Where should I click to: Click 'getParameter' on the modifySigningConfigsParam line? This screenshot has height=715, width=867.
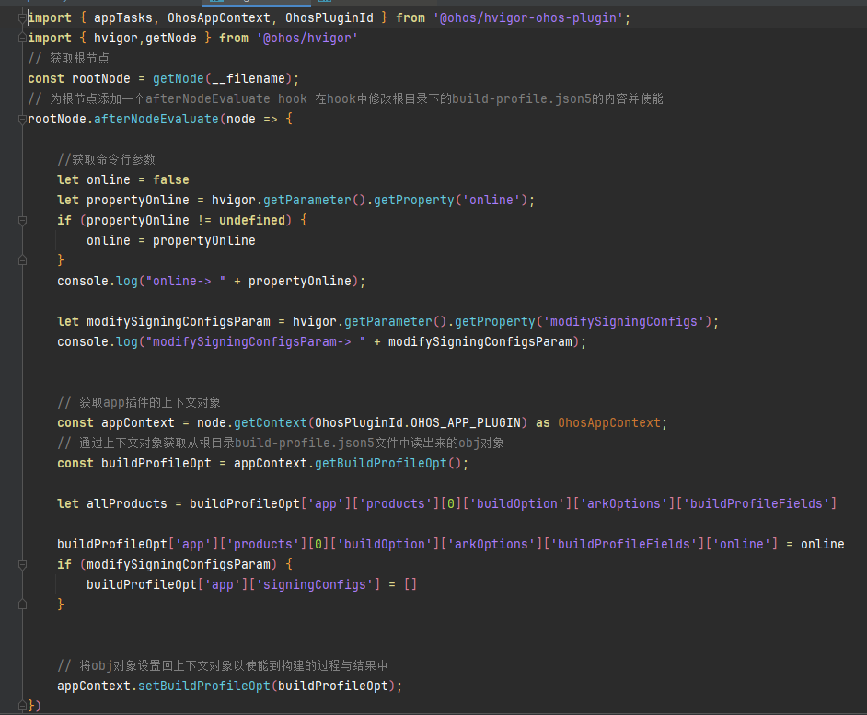pyautogui.click(x=388, y=321)
